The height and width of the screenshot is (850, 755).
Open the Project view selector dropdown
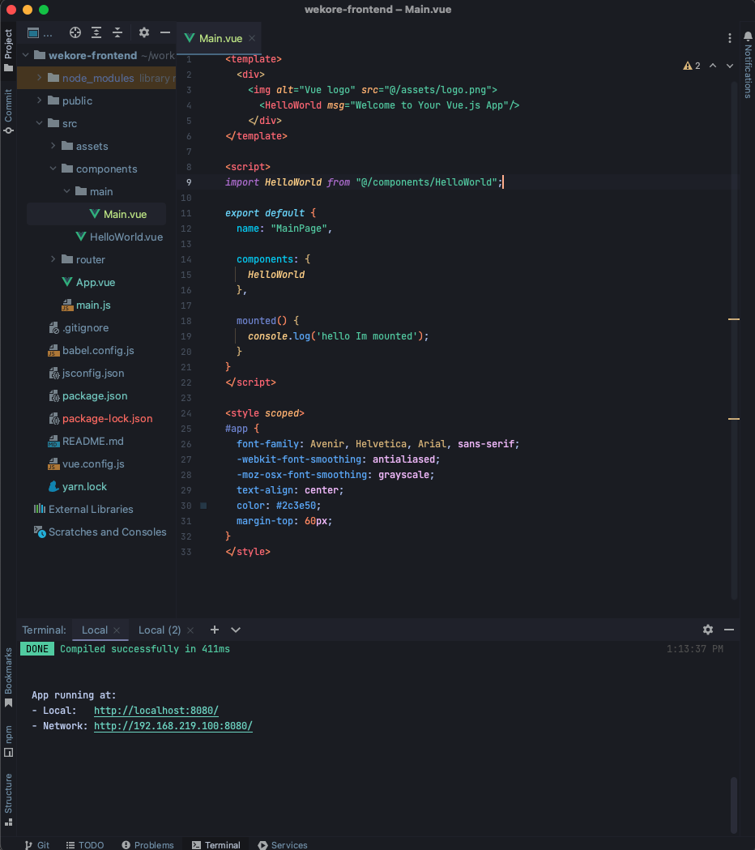(41, 33)
